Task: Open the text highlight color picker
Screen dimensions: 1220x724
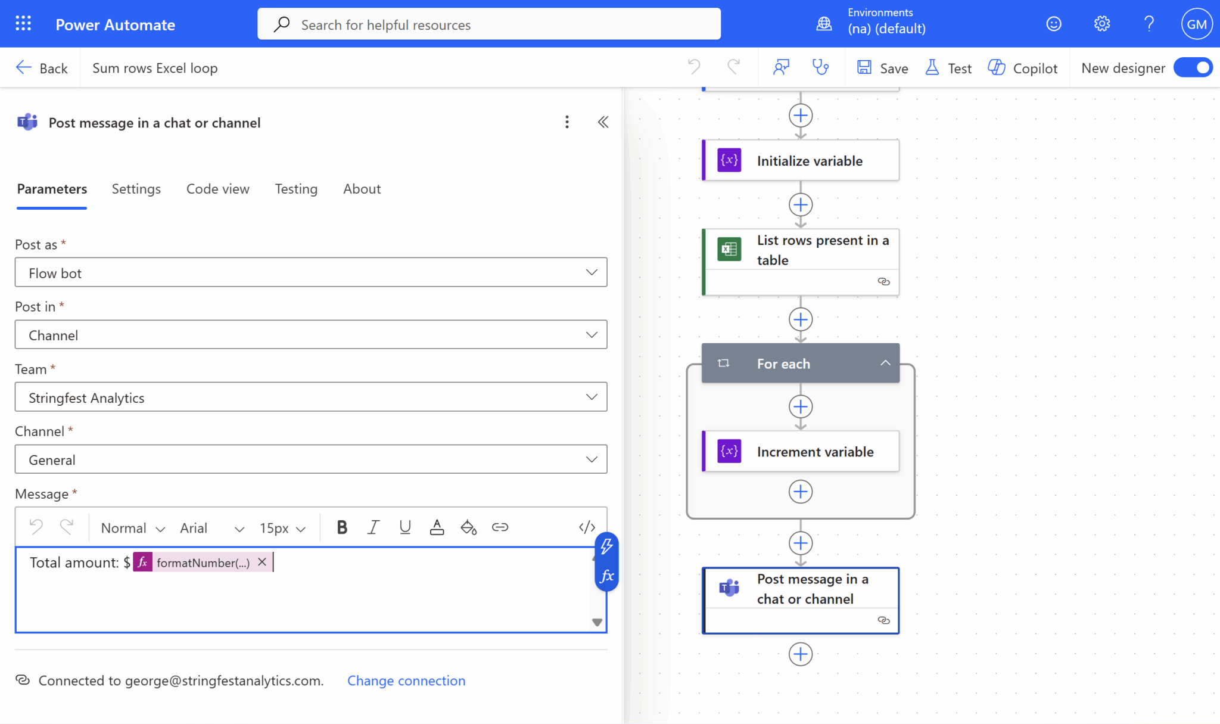Action: tap(468, 527)
